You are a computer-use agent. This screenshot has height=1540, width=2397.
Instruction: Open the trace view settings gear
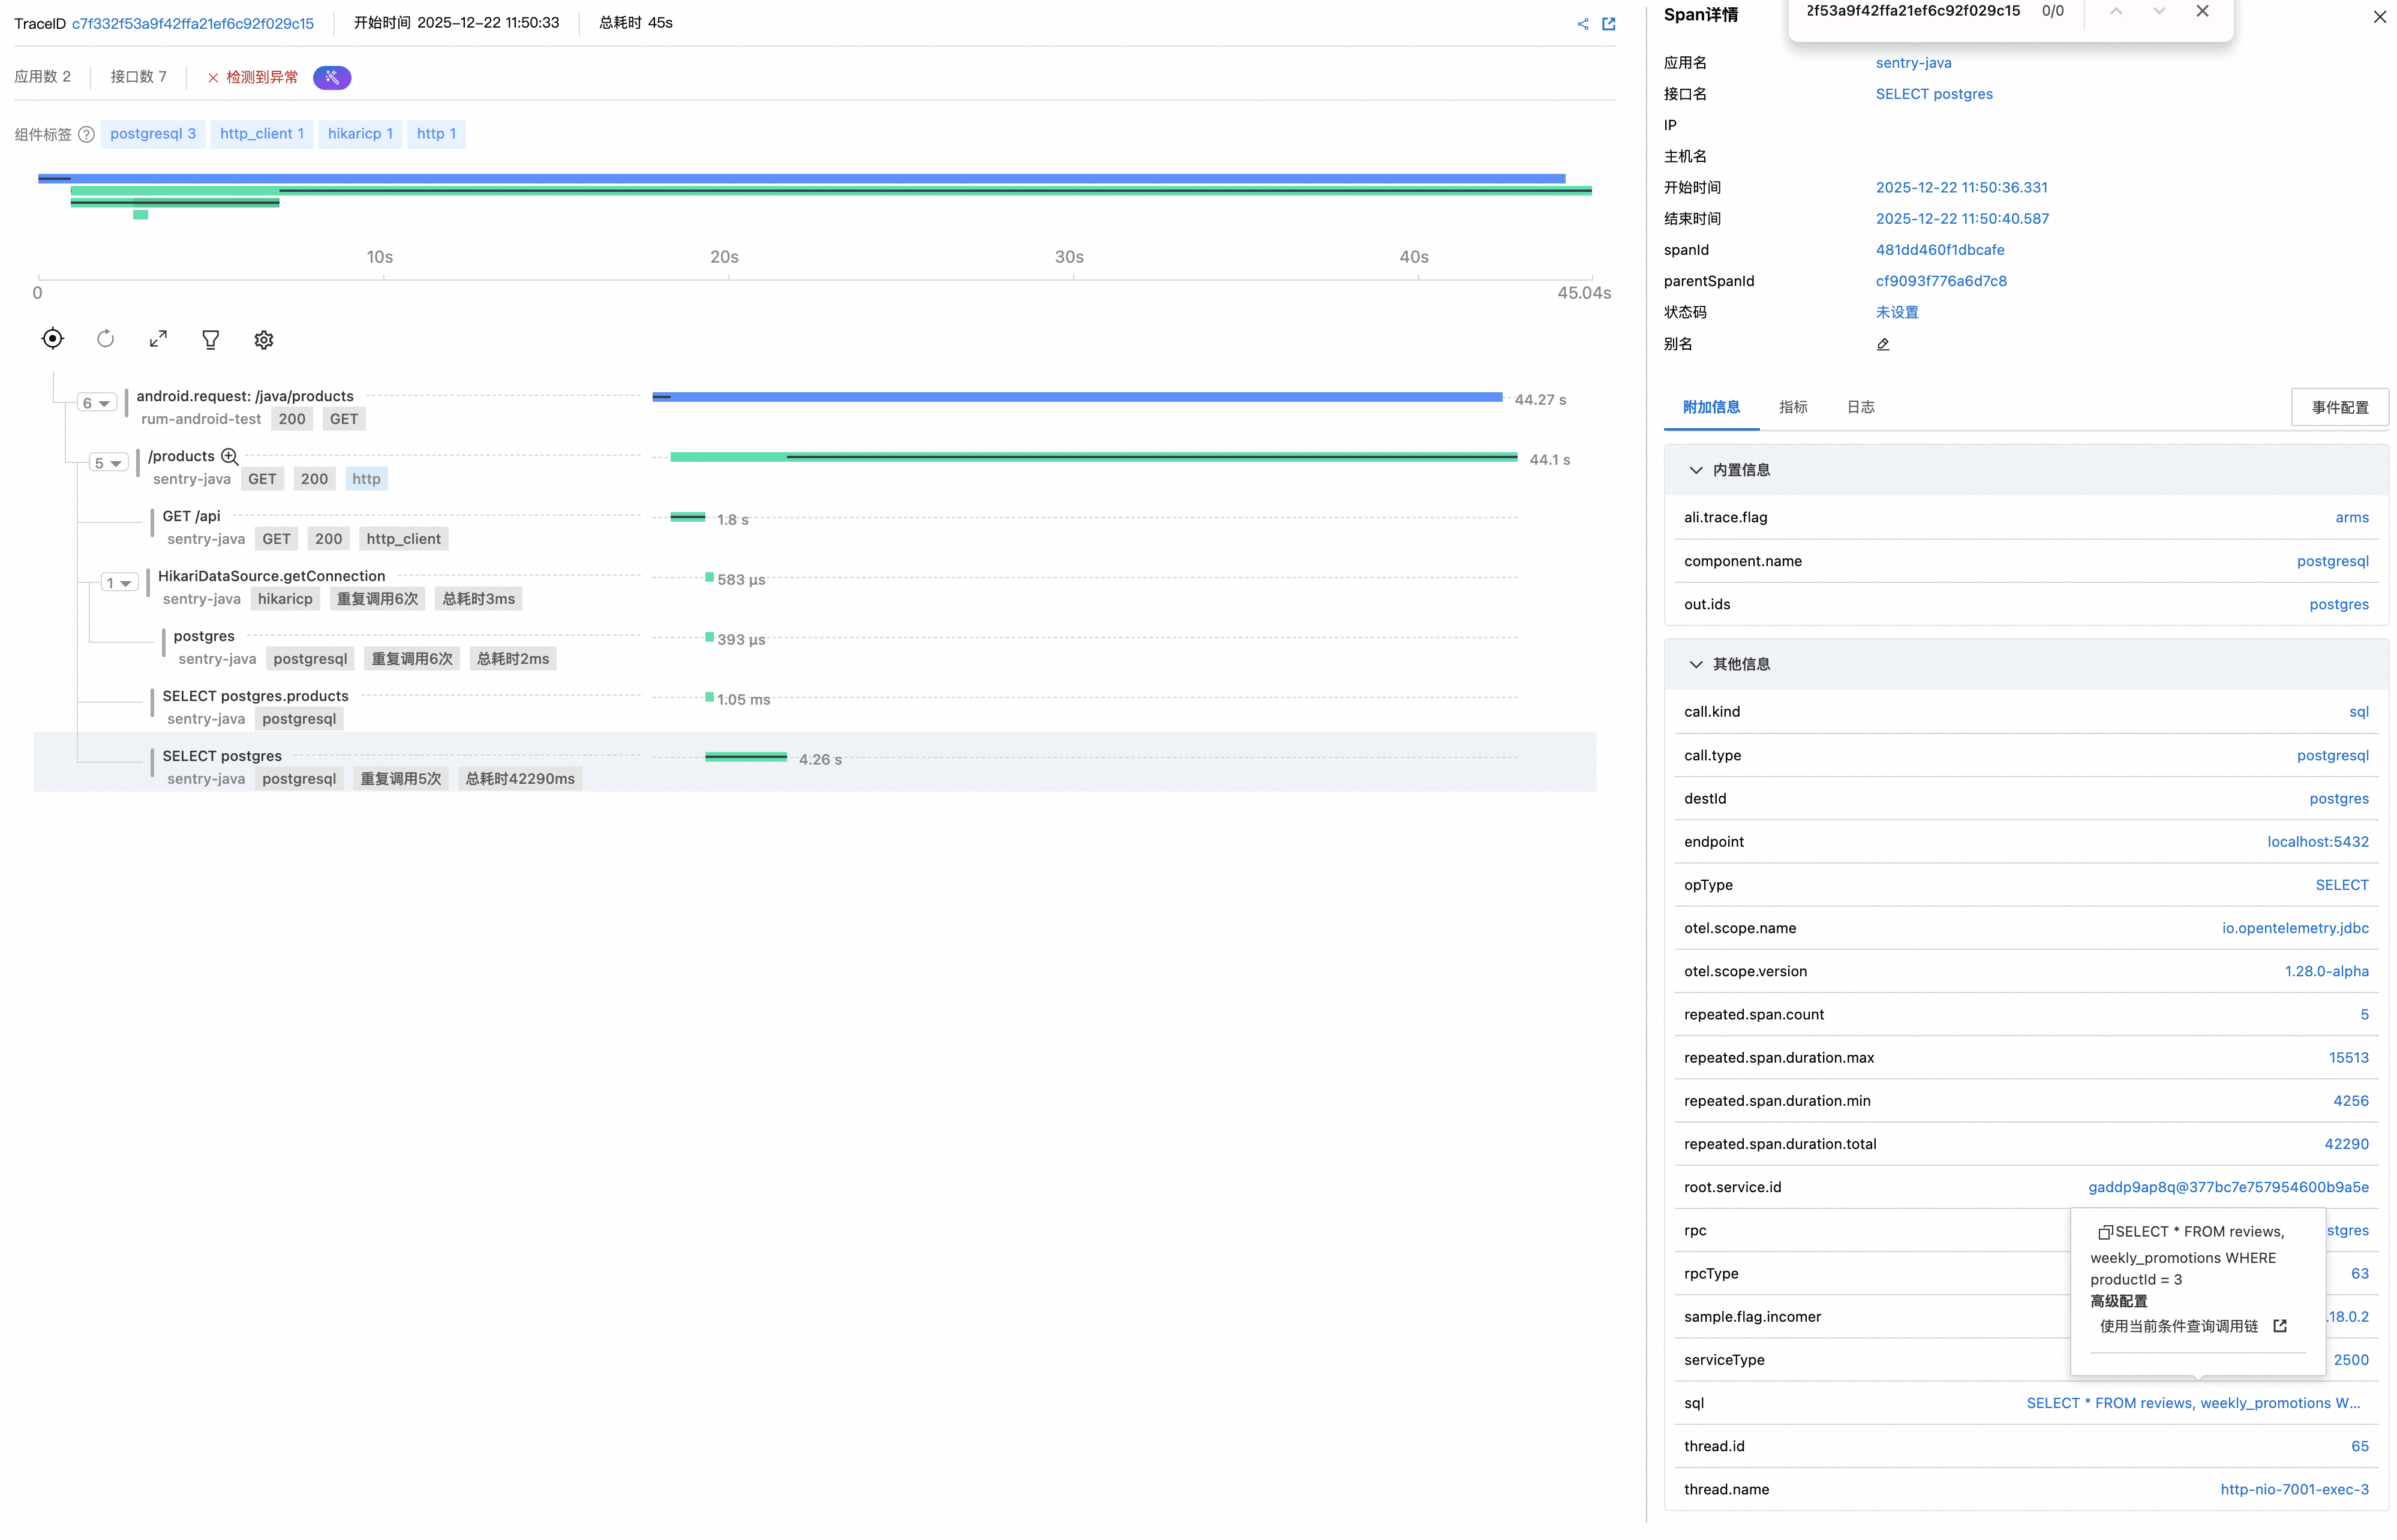[x=263, y=340]
